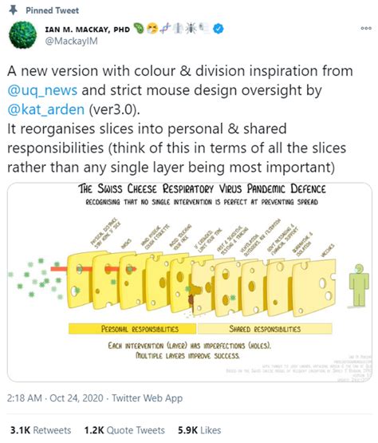Open the green virus profile avatar
This screenshot has width=378, height=443.
coord(22,35)
